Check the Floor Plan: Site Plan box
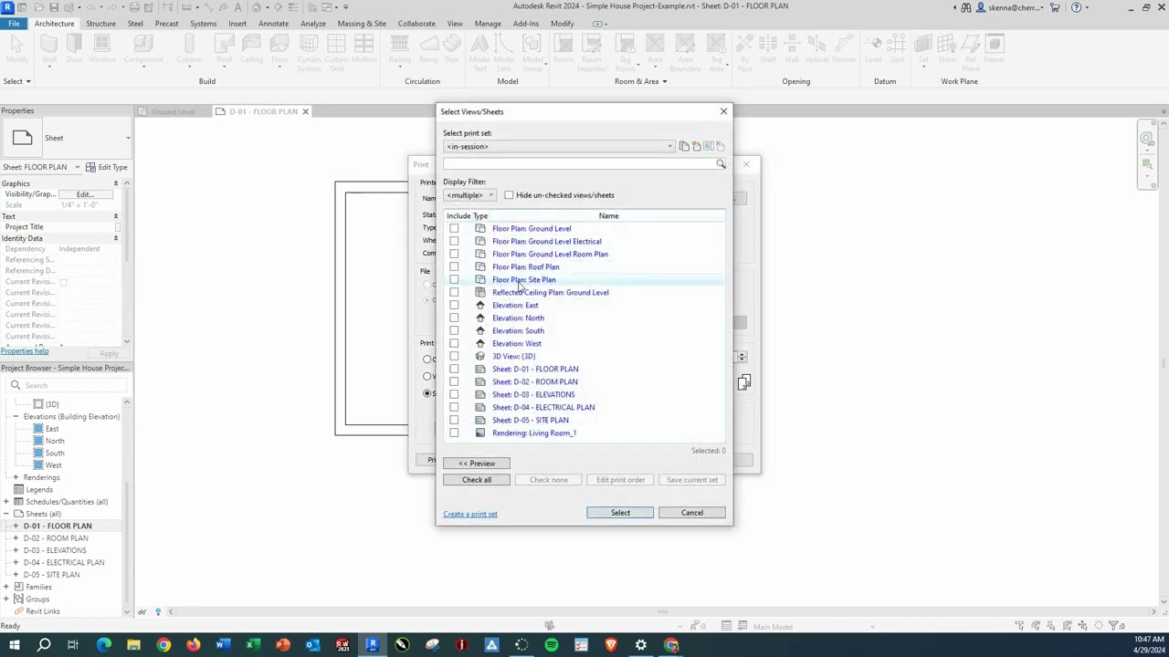 (x=454, y=280)
